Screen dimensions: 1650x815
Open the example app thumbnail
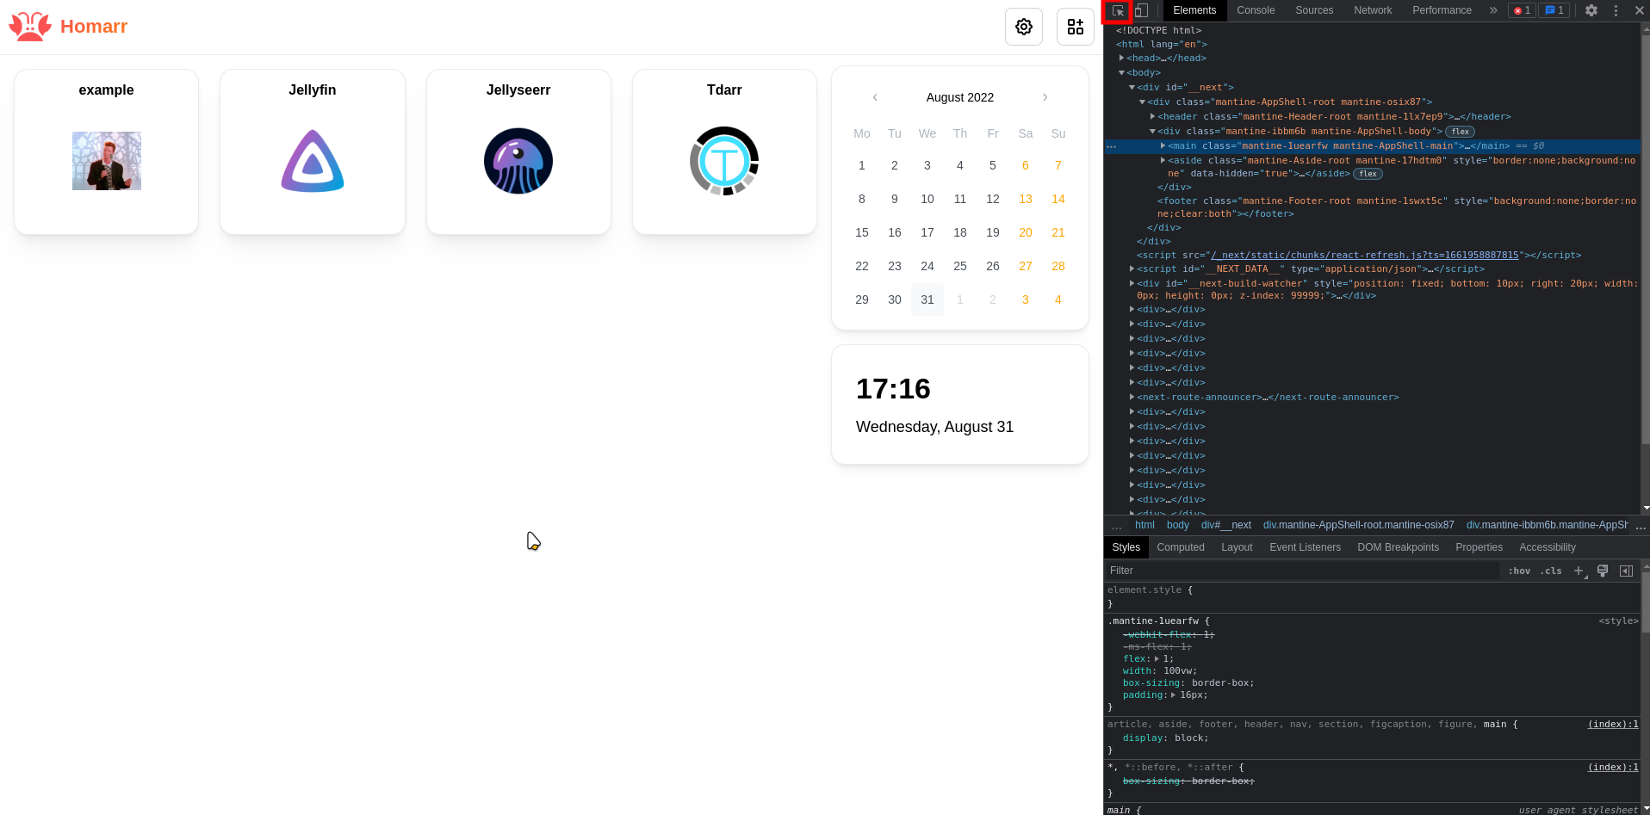tap(107, 161)
